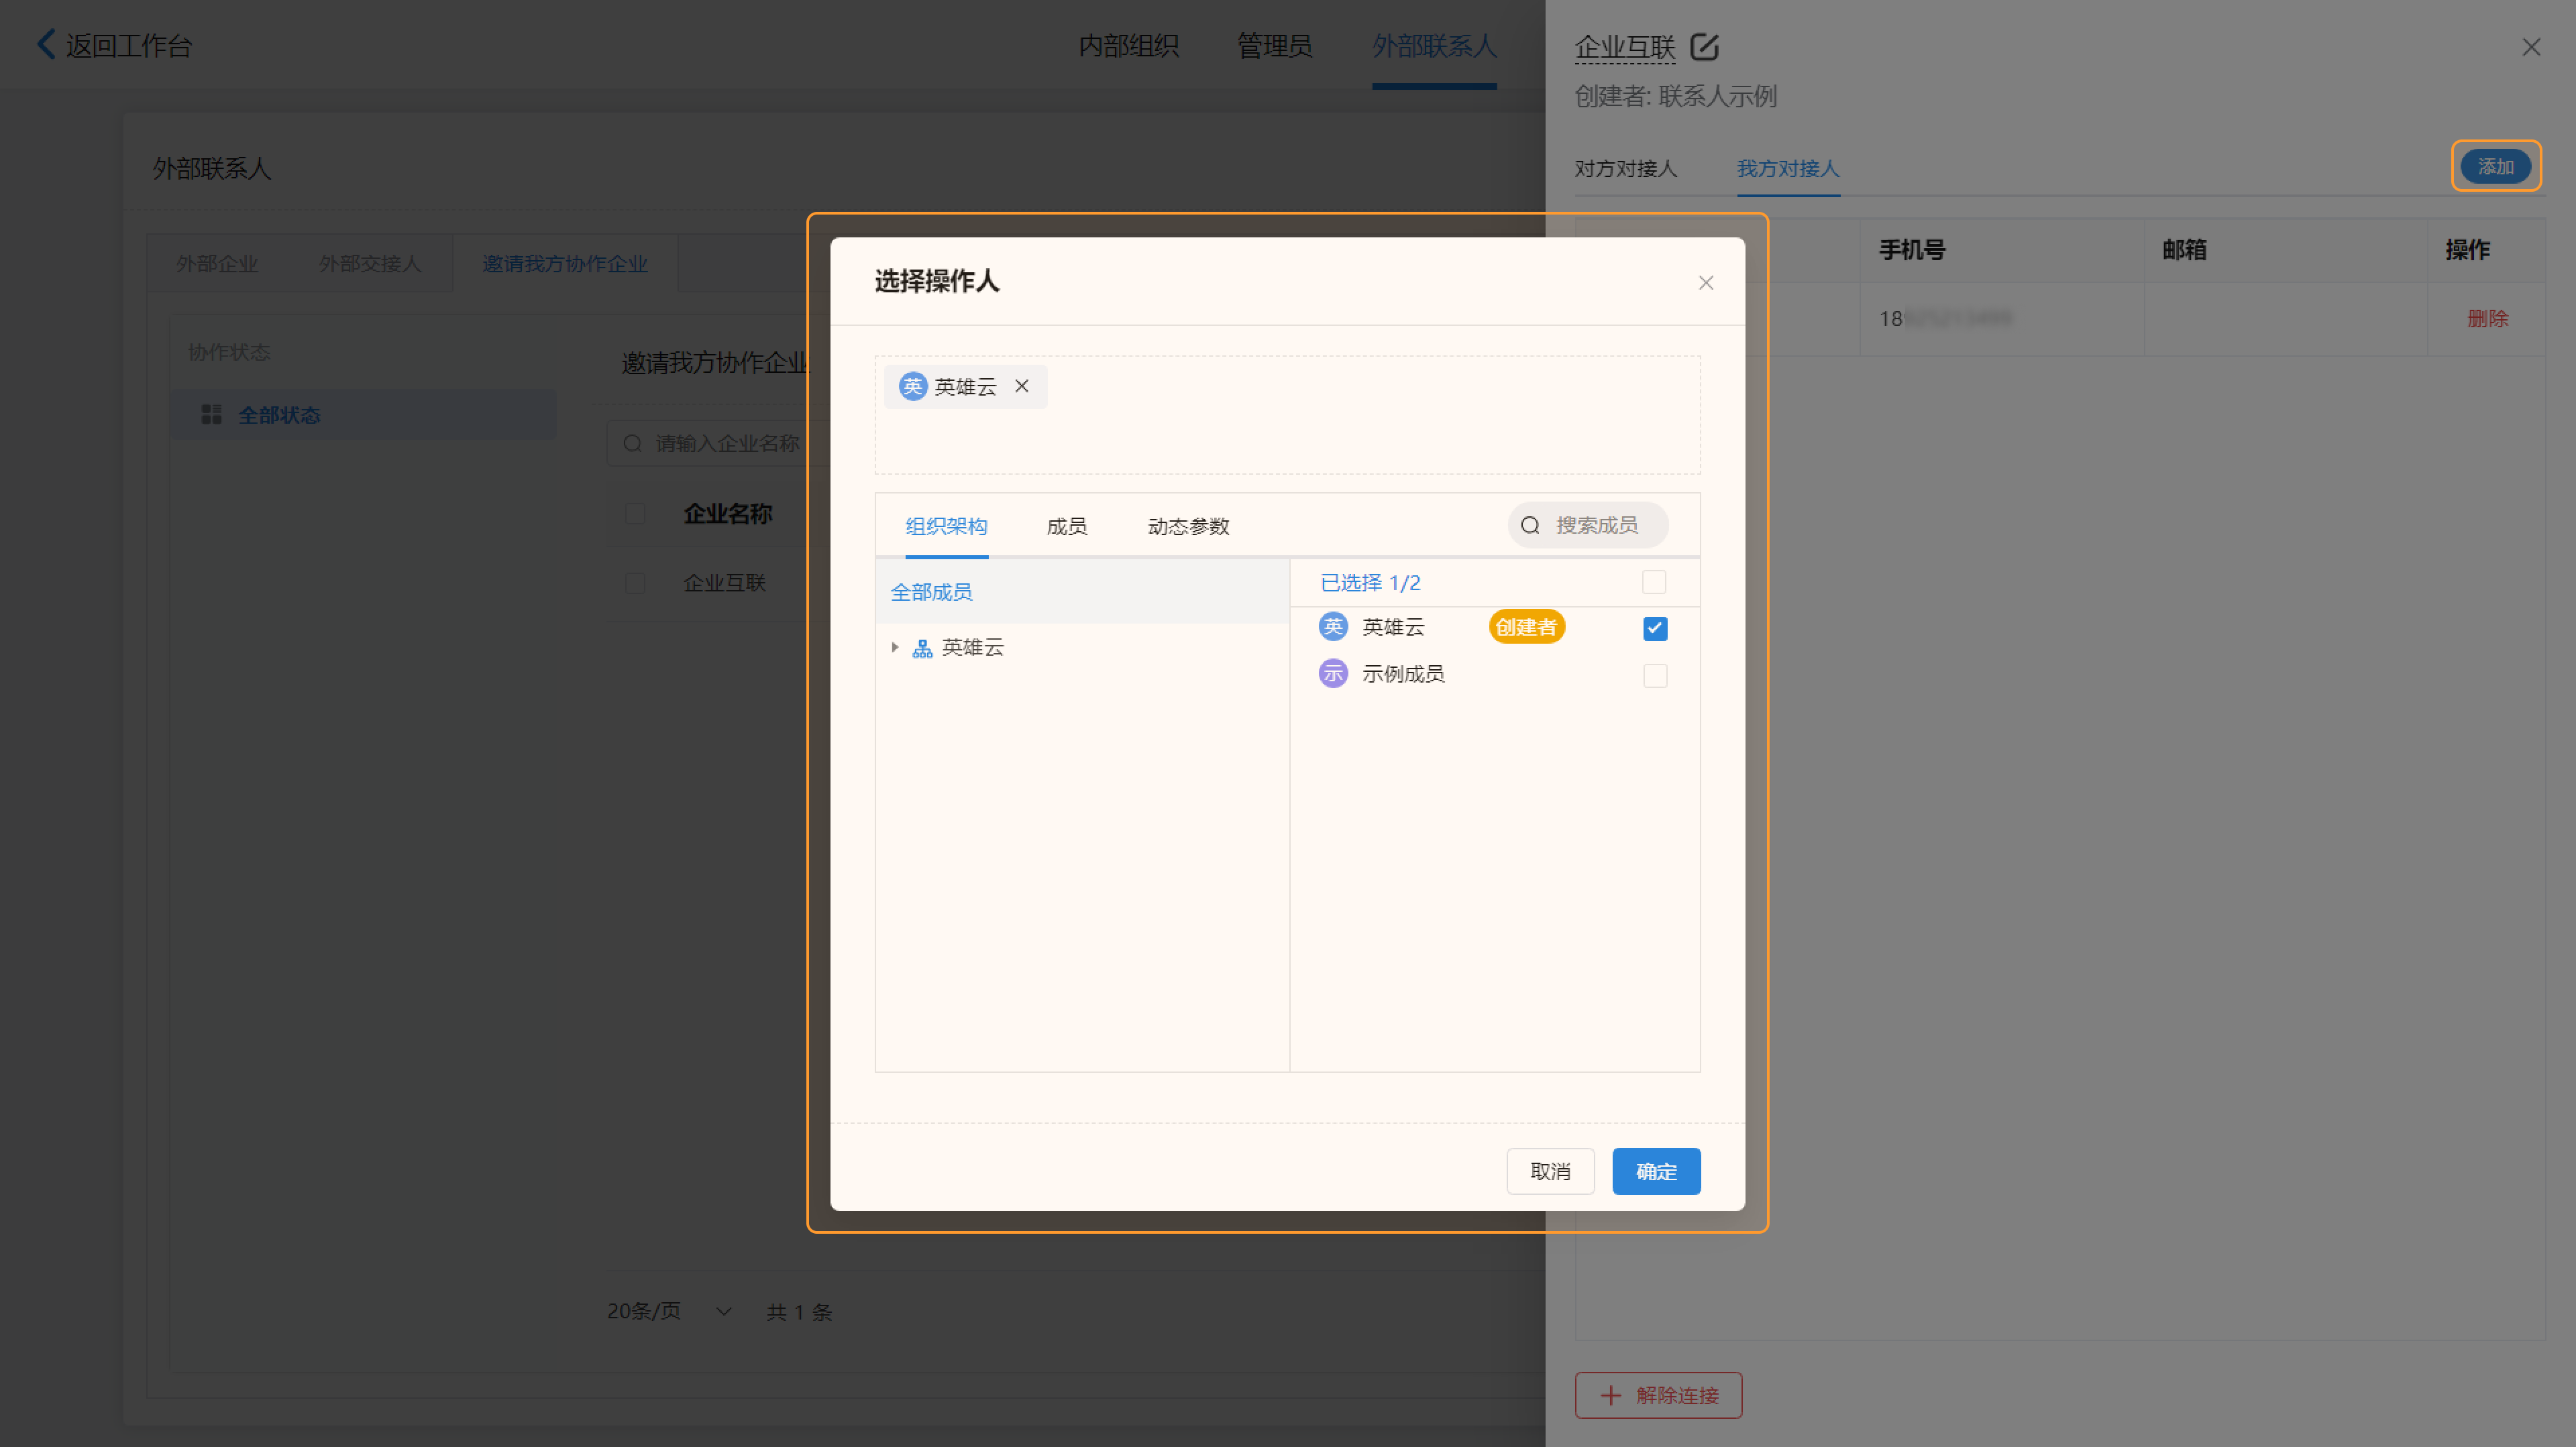
Task: Click into the 搜索成员 search field
Action: (x=1588, y=524)
